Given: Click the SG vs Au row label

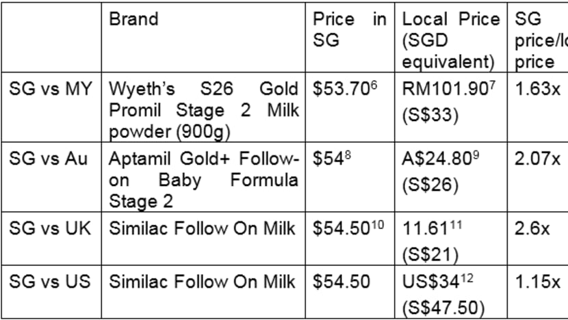Looking at the screenshot, I should (x=48, y=159).
